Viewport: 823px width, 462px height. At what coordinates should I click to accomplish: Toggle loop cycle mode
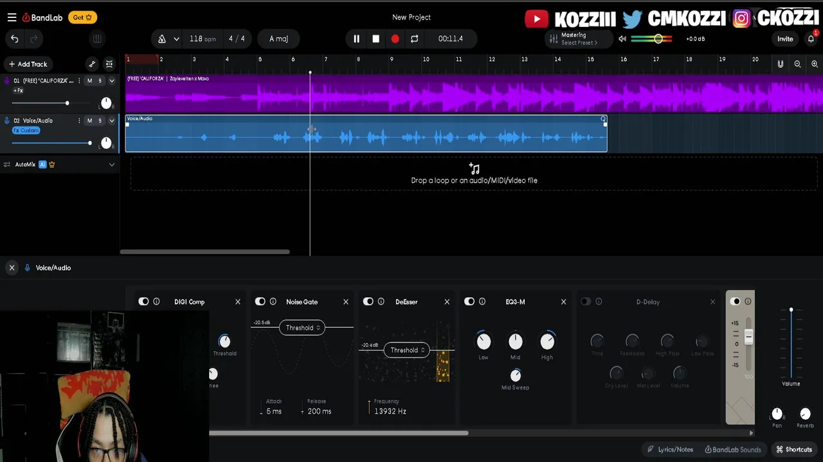pyautogui.click(x=415, y=39)
